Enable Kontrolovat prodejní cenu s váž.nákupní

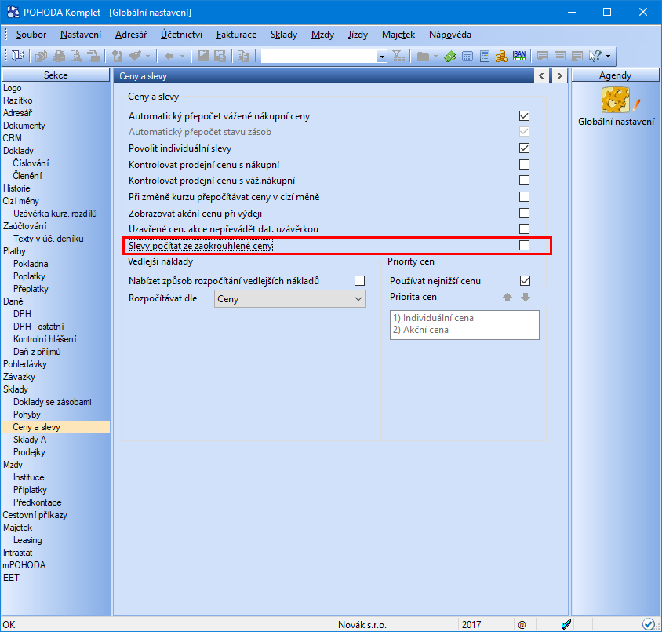525,181
